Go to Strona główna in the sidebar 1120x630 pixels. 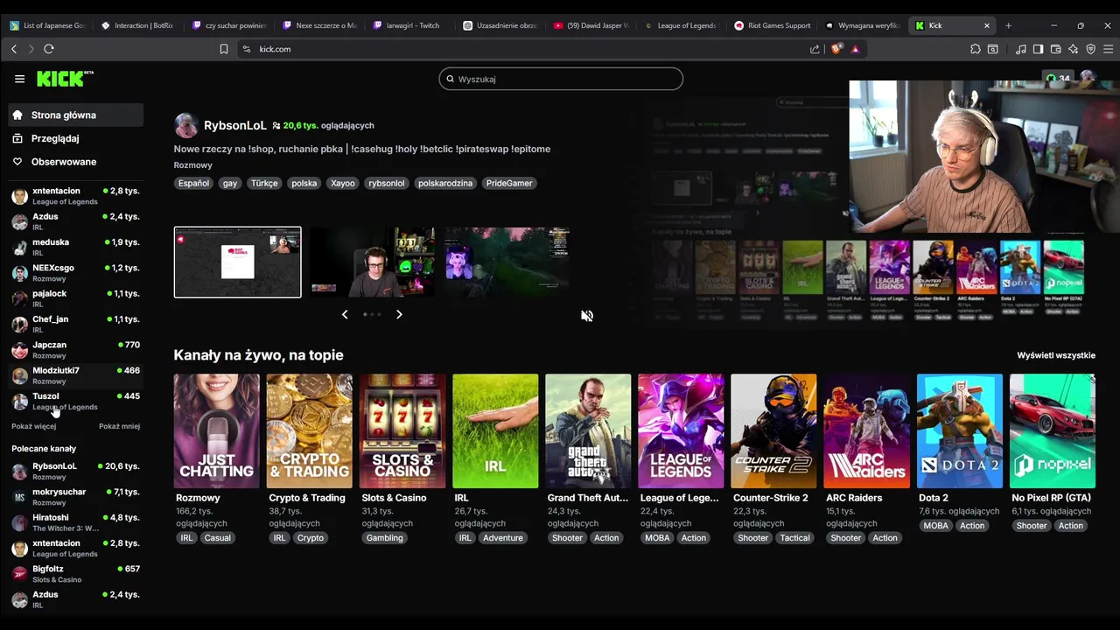(76, 115)
